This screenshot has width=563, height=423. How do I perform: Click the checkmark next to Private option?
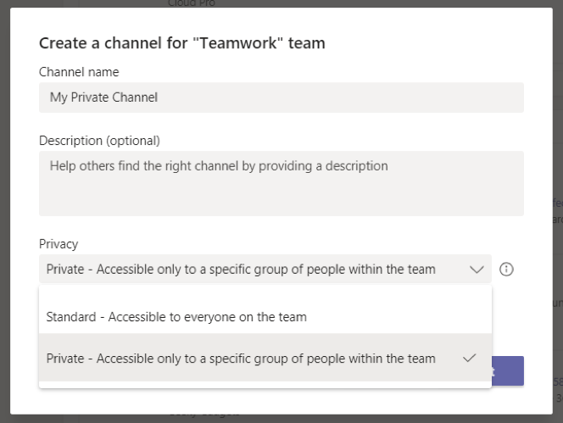469,359
